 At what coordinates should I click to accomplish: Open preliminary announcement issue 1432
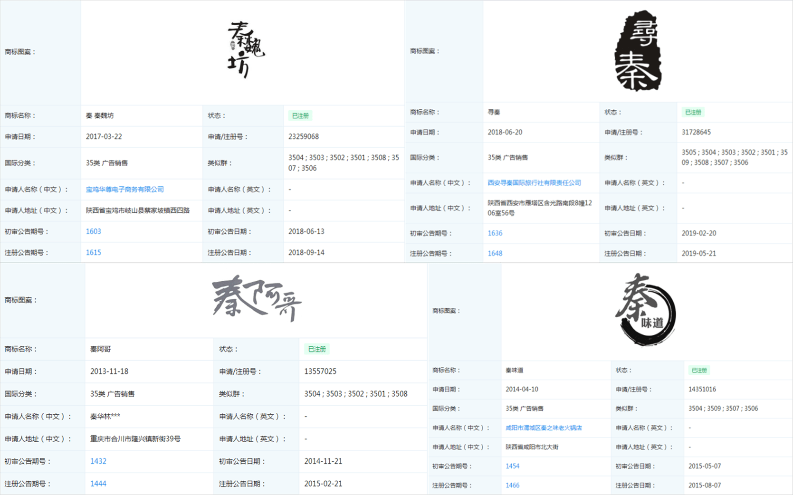pyautogui.click(x=98, y=461)
